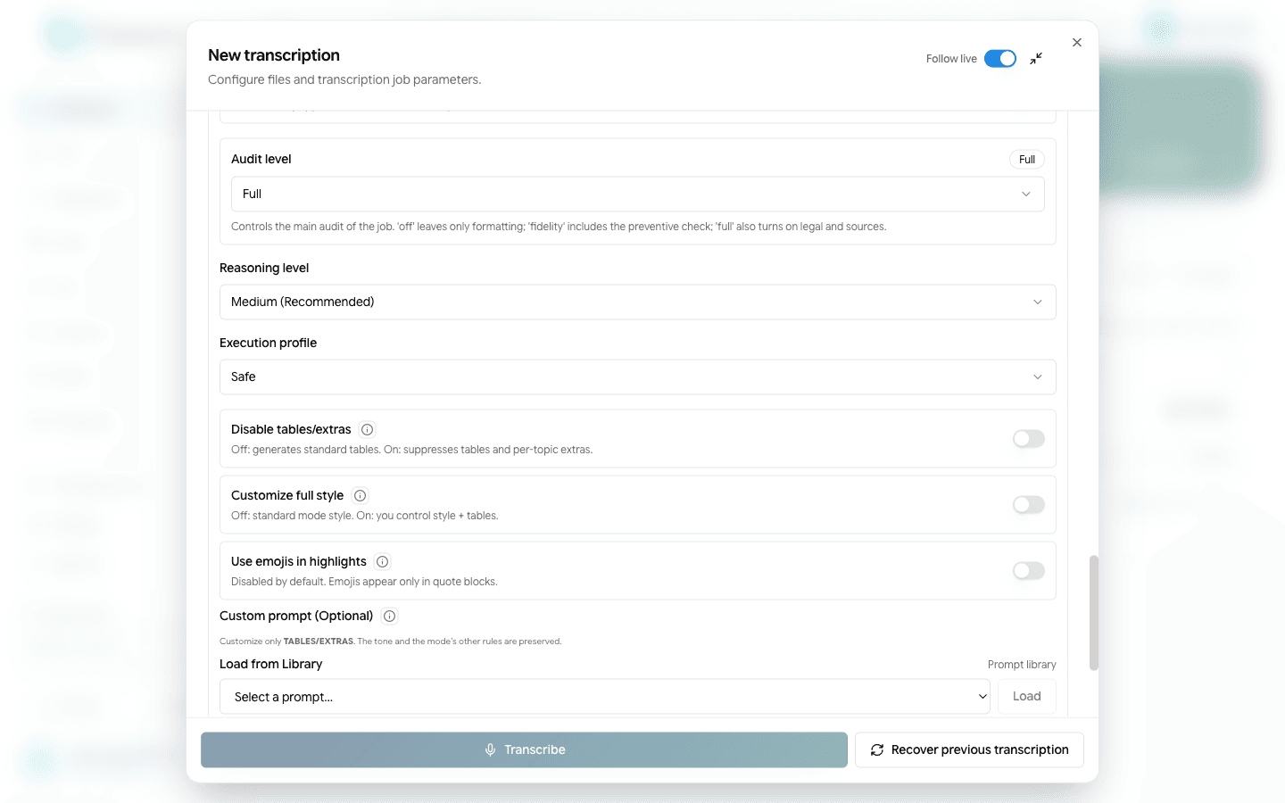
Task: Click the Full badge next to Audit level
Action: 1027,160
